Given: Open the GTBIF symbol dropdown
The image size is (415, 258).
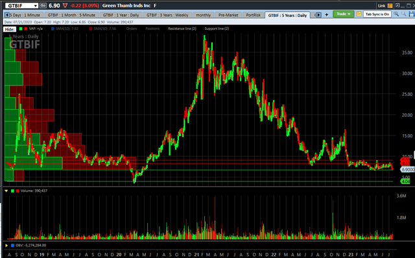Looking at the screenshot, I should (36, 6).
